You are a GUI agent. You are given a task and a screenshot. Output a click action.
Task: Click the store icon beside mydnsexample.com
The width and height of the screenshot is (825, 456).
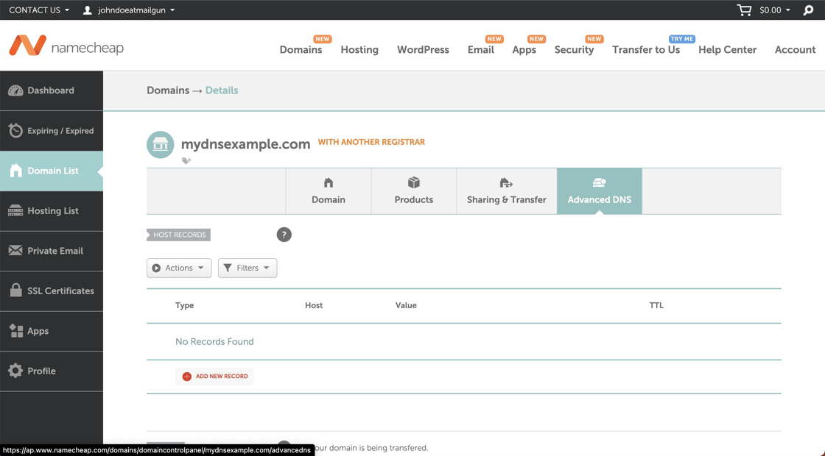[x=161, y=144]
